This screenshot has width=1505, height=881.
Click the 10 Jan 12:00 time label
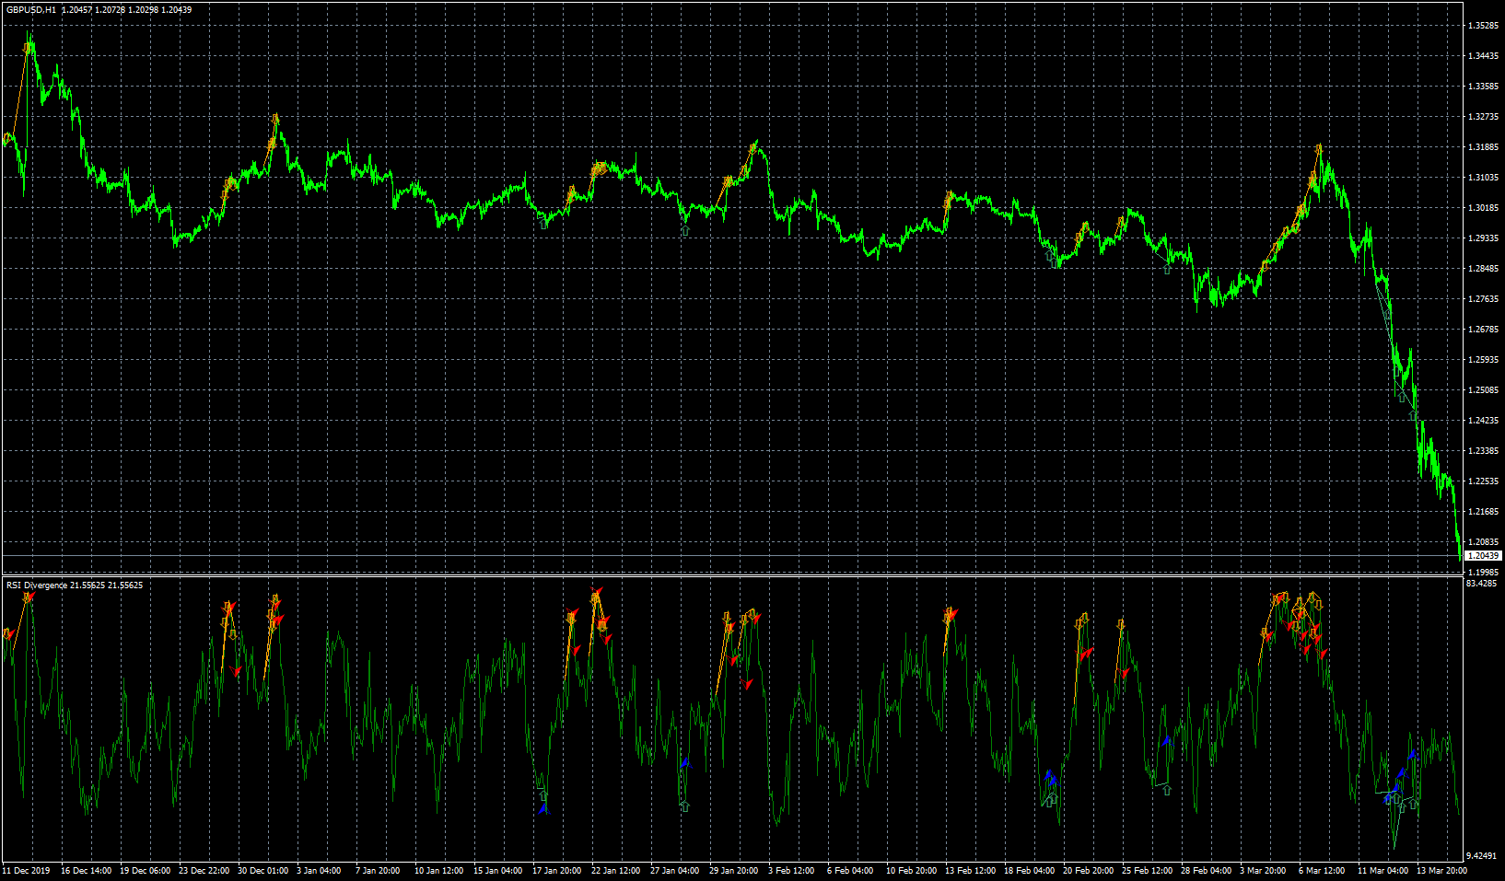click(438, 870)
